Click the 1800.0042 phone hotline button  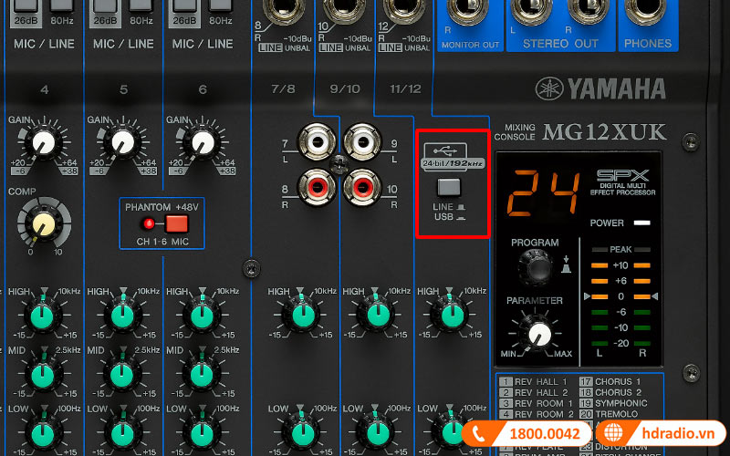pyautogui.click(x=527, y=434)
